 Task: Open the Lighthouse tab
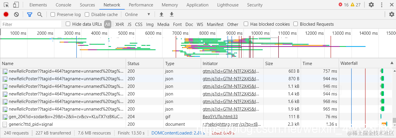coord(228,5)
